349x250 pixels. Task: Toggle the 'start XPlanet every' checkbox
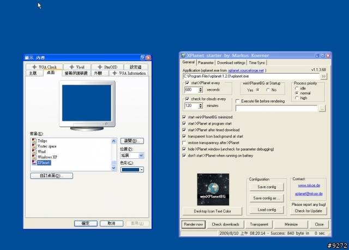pos(187,83)
